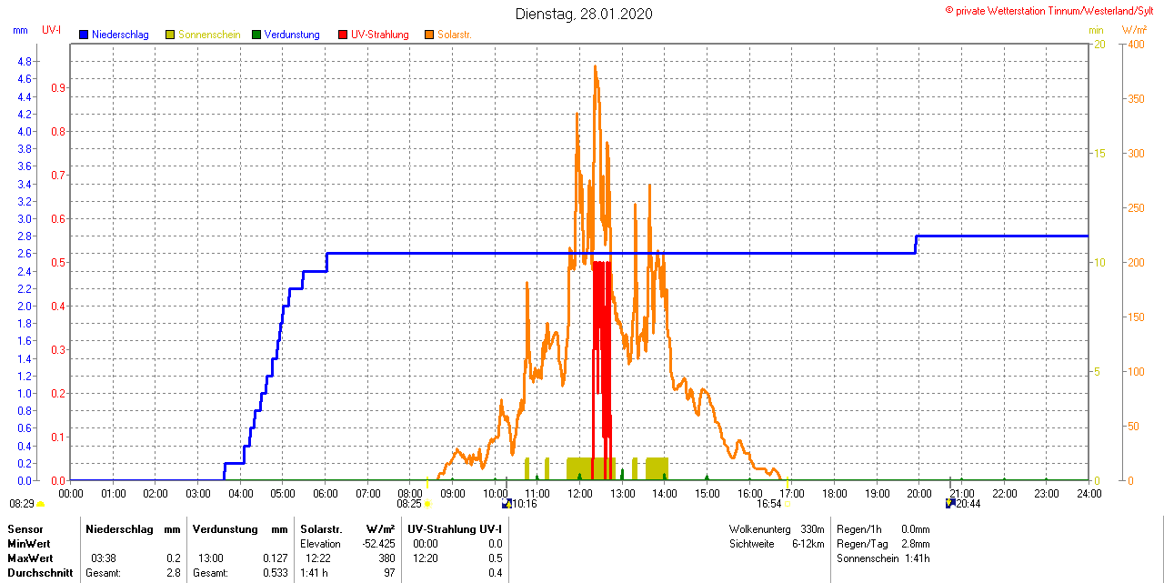
Task: Click the Solarstr. max value 380
Action: [x=386, y=558]
